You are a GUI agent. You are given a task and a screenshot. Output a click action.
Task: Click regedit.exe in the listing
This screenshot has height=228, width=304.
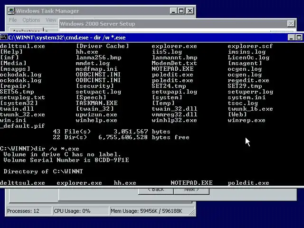[248, 80]
